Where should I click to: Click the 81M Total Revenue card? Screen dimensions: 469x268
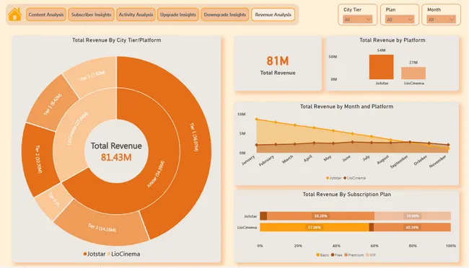click(278, 63)
